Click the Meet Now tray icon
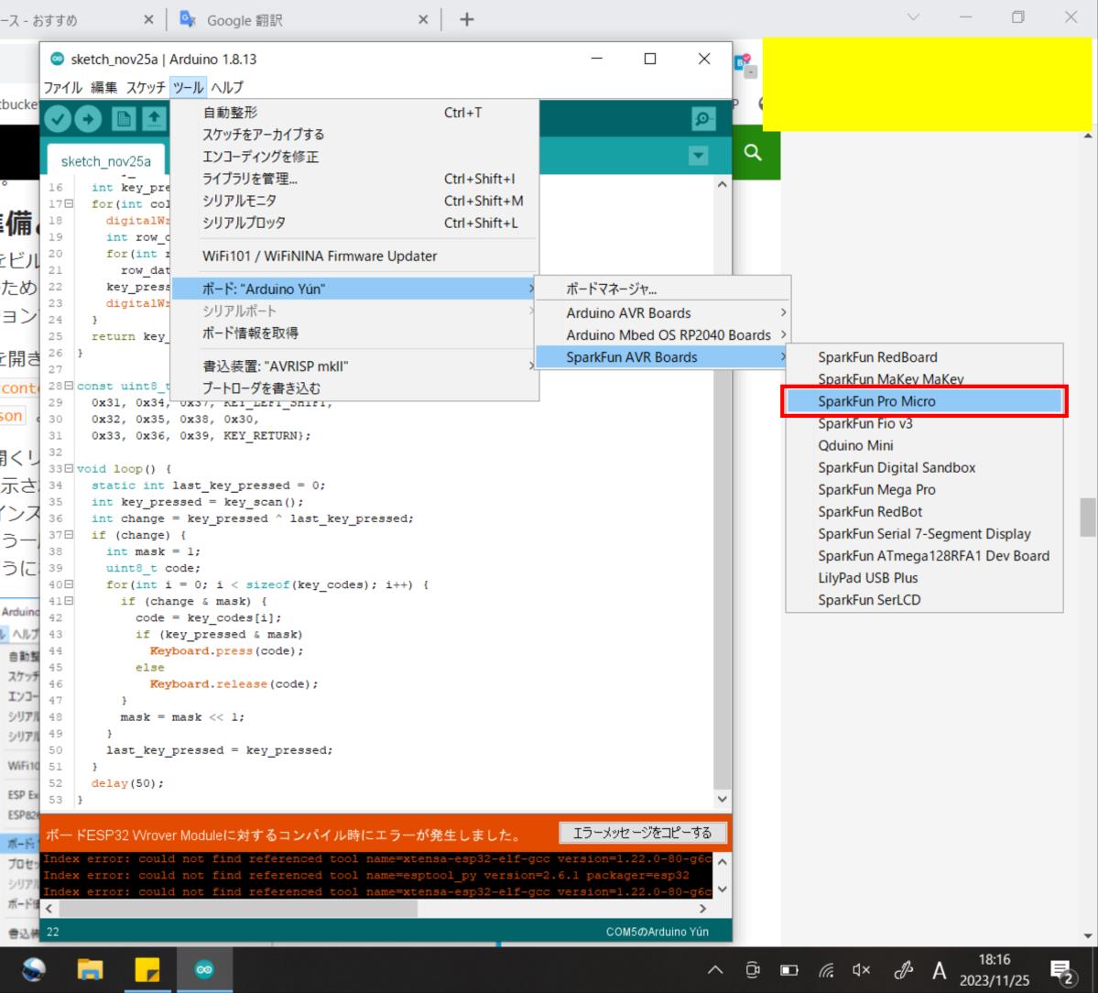This screenshot has width=1098, height=993. click(x=753, y=970)
